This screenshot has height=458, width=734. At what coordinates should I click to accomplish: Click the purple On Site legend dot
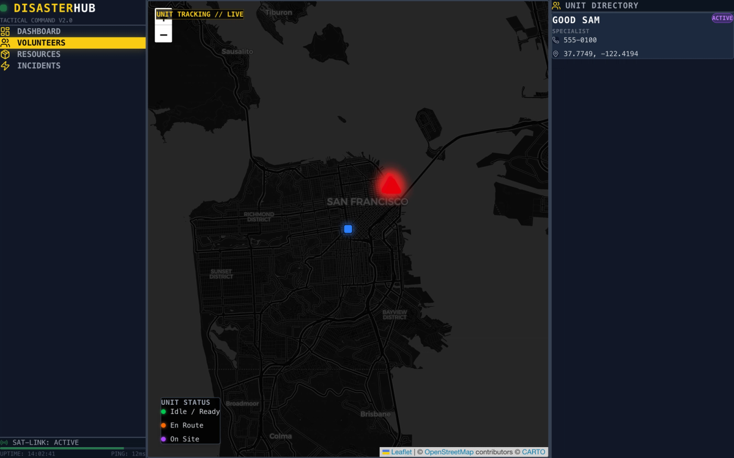coord(163,439)
